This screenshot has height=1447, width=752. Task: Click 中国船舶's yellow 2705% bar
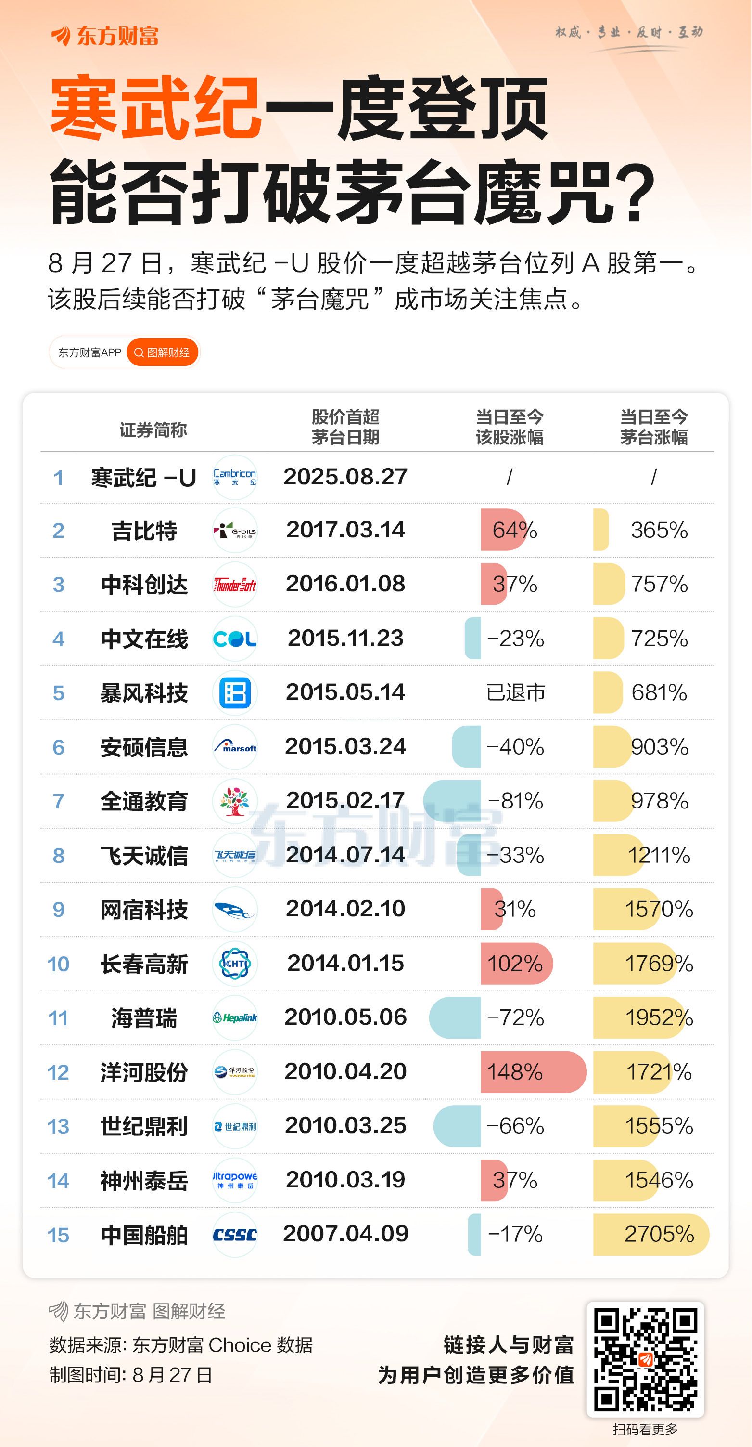[651, 1235]
